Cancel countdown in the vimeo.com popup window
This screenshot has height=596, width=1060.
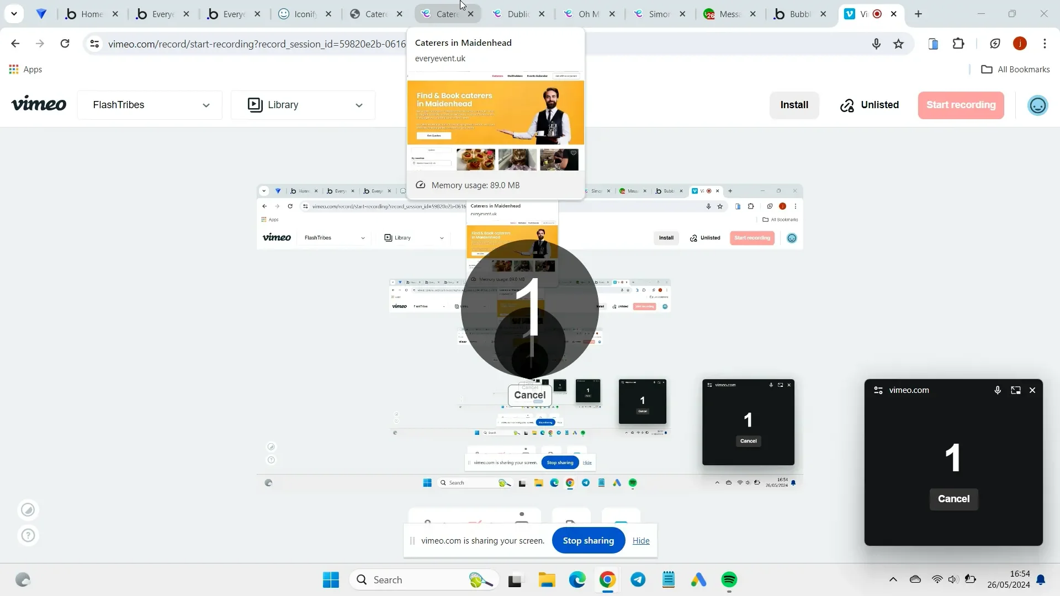pos(953,499)
